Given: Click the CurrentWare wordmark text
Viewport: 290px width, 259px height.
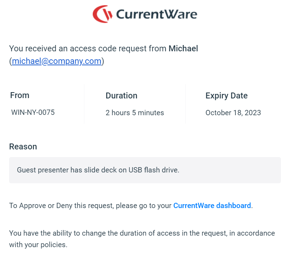Looking at the screenshot, I should 157,14.
